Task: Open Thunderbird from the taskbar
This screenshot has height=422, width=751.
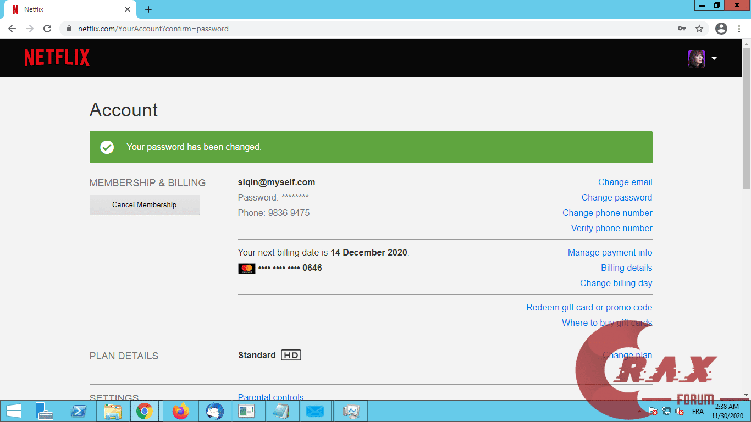Action: [214, 411]
